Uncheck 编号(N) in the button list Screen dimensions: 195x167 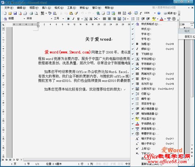coord(154,99)
